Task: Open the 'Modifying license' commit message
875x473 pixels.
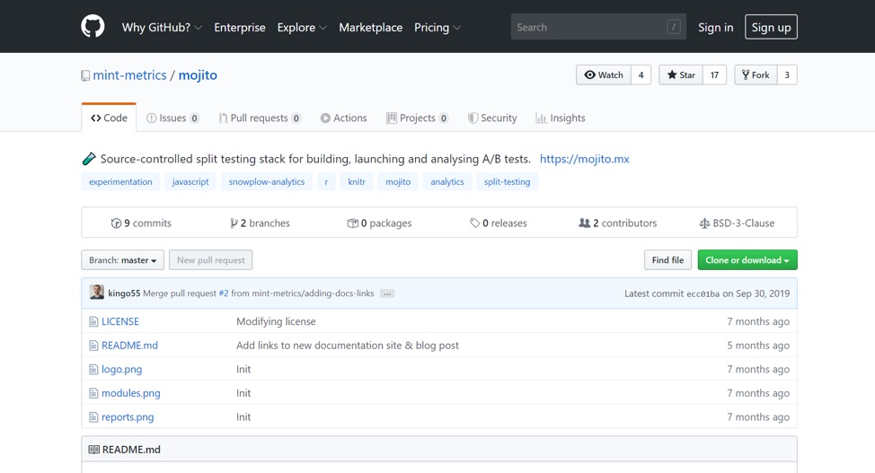Action: 276,322
